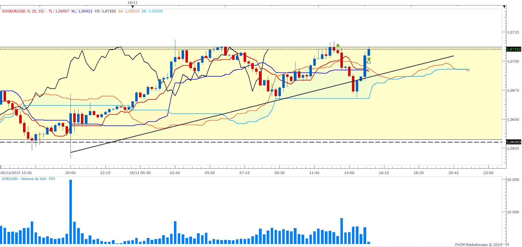Click the 20:00 time axis label
The width and height of the screenshot is (522, 247).
[70, 173]
